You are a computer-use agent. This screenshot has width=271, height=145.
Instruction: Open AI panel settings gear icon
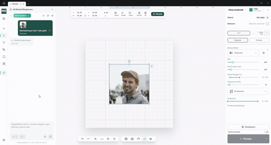tap(52, 16)
